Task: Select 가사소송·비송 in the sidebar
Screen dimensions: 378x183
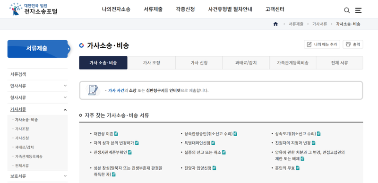Action: tap(26, 120)
